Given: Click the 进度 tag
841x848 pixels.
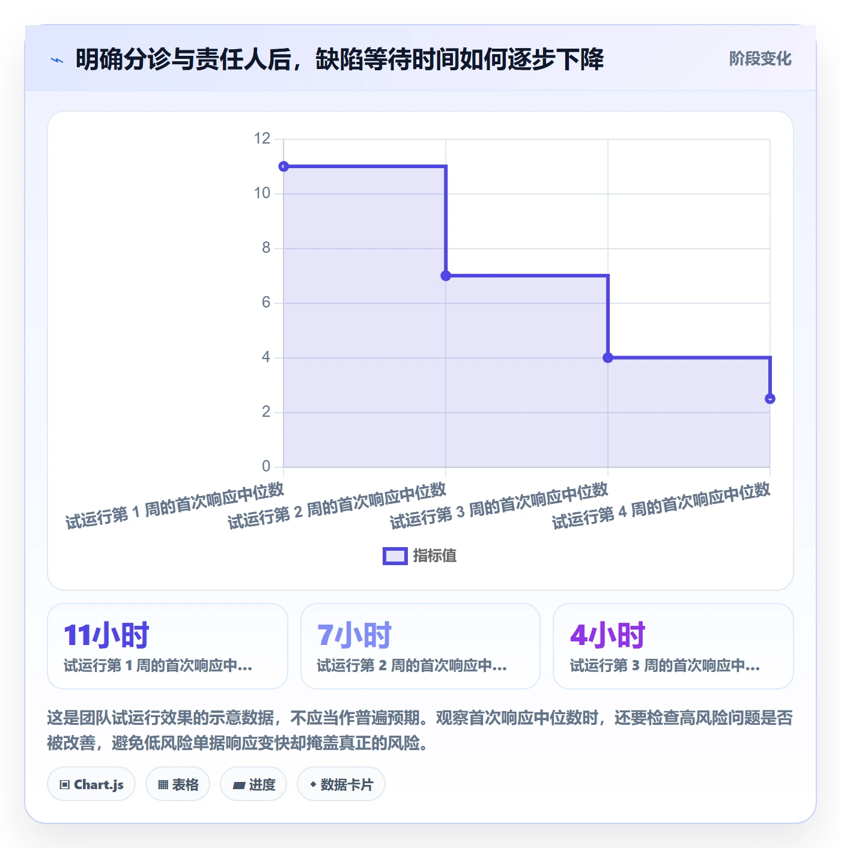Looking at the screenshot, I should [x=254, y=784].
